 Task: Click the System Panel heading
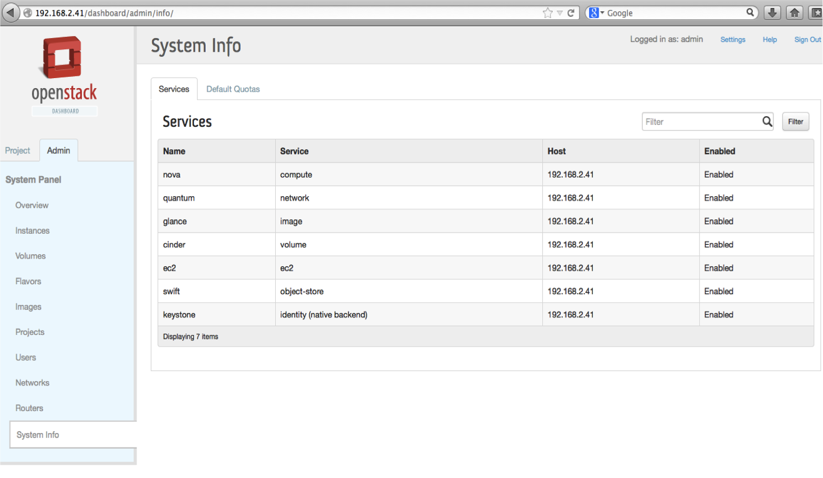[33, 180]
